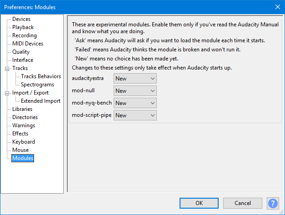Open the help icon button
Screen dimensions: 285x215
click(273, 203)
